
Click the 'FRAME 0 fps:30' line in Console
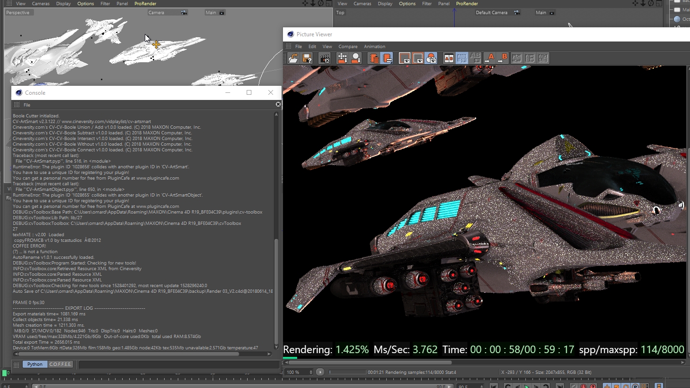(29, 303)
